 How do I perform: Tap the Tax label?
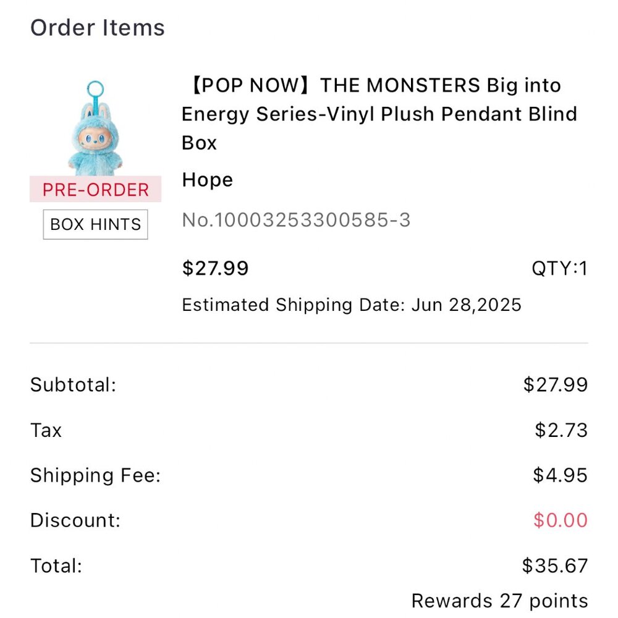click(46, 430)
